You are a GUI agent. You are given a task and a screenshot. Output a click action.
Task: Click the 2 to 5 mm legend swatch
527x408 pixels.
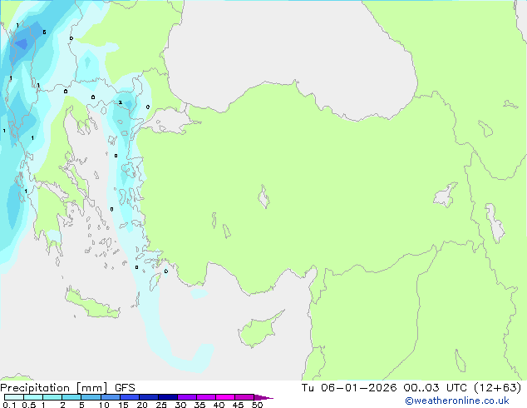click(71, 397)
